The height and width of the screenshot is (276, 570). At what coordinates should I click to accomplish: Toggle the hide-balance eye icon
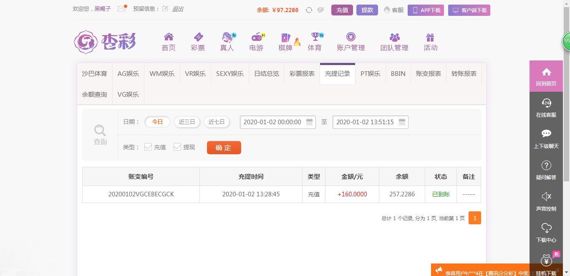(320, 10)
